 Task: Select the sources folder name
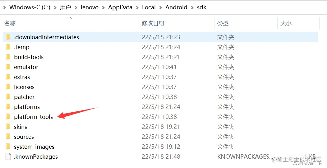pos(24,137)
